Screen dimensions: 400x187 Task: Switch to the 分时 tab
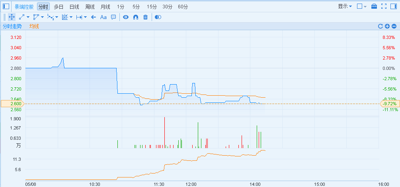[43, 7]
